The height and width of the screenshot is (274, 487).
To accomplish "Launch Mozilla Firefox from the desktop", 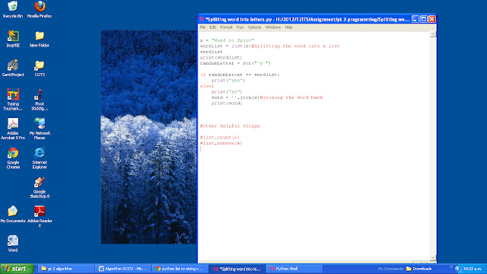I will 40,9.
